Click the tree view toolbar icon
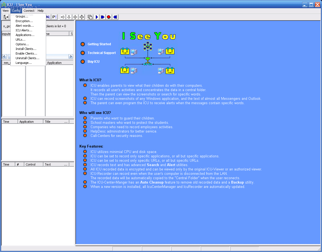322x252 pixels. point(6,17)
